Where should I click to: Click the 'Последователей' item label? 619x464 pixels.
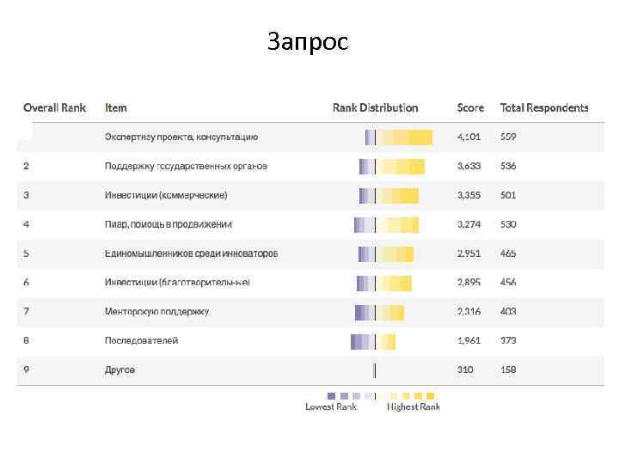click(141, 341)
